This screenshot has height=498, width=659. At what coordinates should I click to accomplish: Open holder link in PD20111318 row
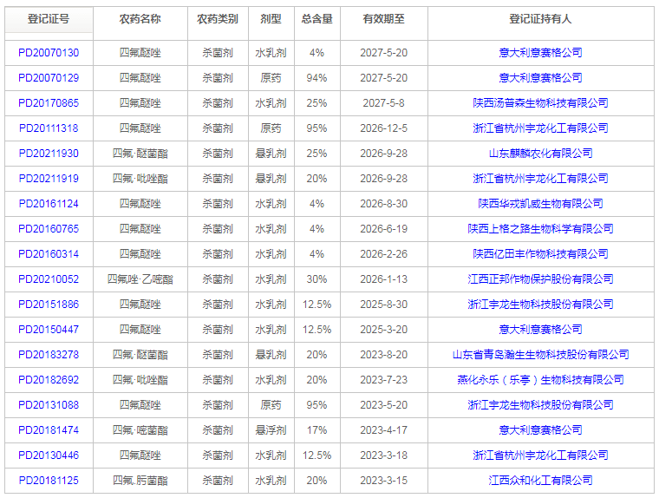[540, 128]
